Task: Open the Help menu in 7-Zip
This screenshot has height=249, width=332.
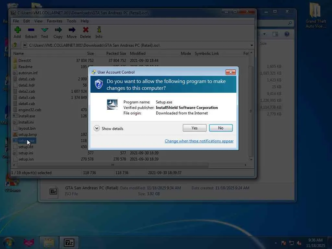Action: point(85,21)
